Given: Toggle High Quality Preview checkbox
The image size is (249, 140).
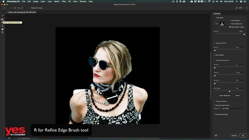Looking at the screenshot, I should [230, 27].
